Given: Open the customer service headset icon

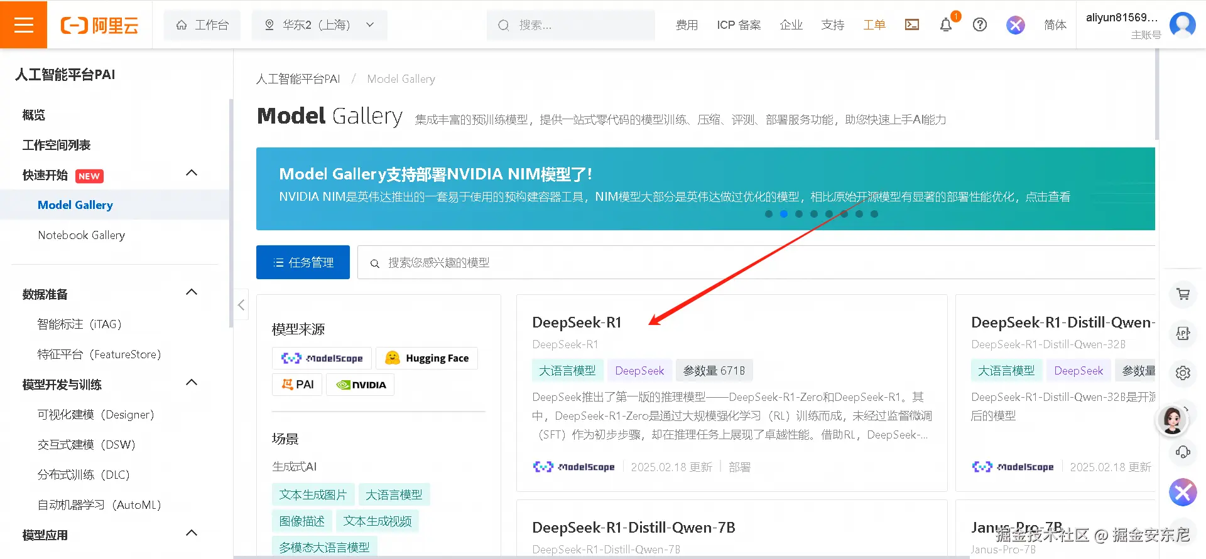Looking at the screenshot, I should coord(1183,452).
